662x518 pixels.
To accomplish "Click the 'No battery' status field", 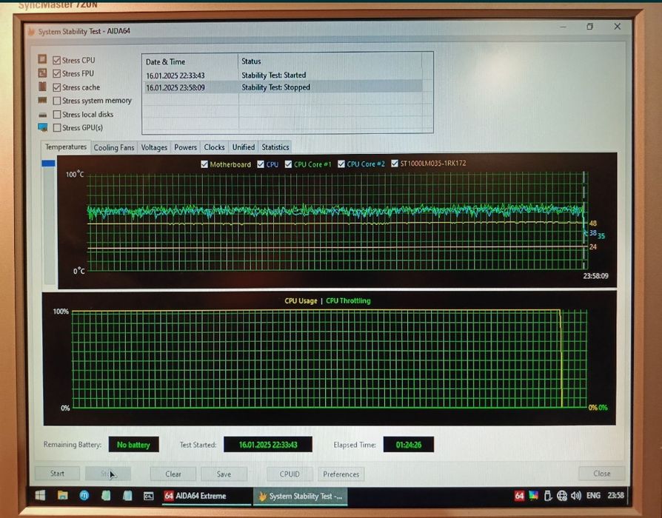I will (133, 445).
